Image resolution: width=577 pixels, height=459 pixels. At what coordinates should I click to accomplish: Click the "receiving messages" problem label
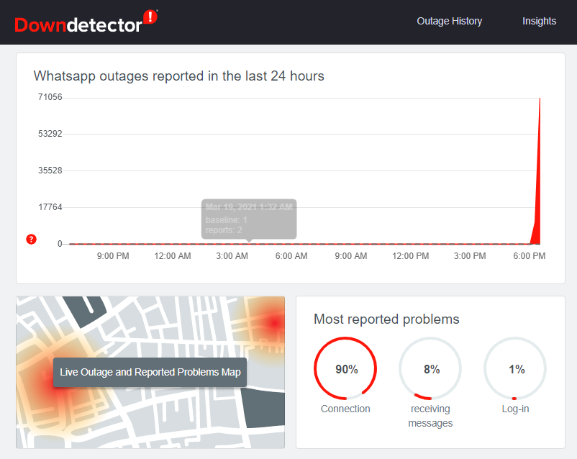(430, 416)
